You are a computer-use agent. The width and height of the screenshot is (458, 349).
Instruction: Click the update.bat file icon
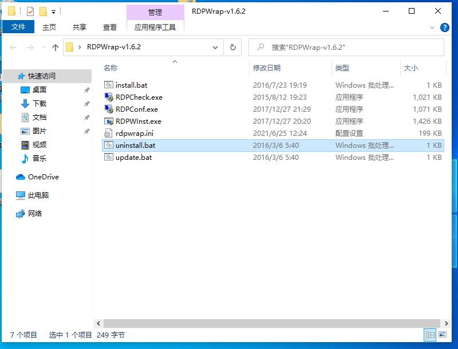click(x=109, y=157)
